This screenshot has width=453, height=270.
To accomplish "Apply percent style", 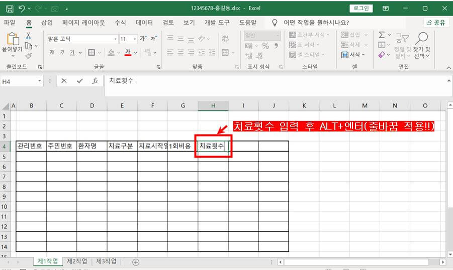I will pos(266,46).
